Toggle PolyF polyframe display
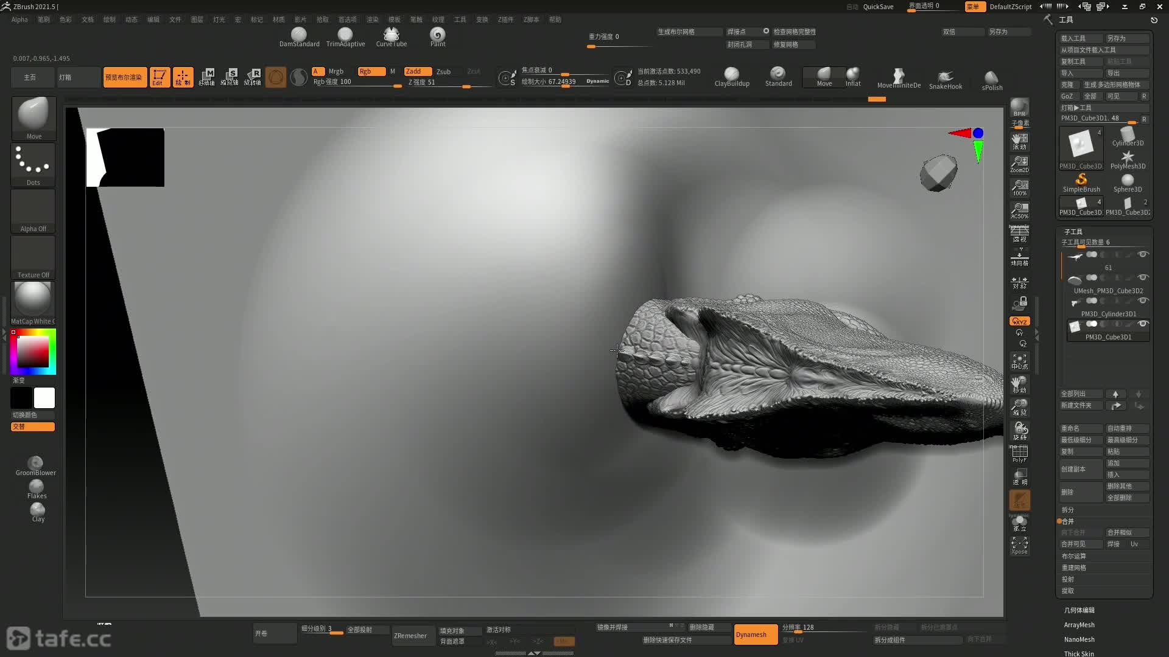 click(x=1019, y=453)
